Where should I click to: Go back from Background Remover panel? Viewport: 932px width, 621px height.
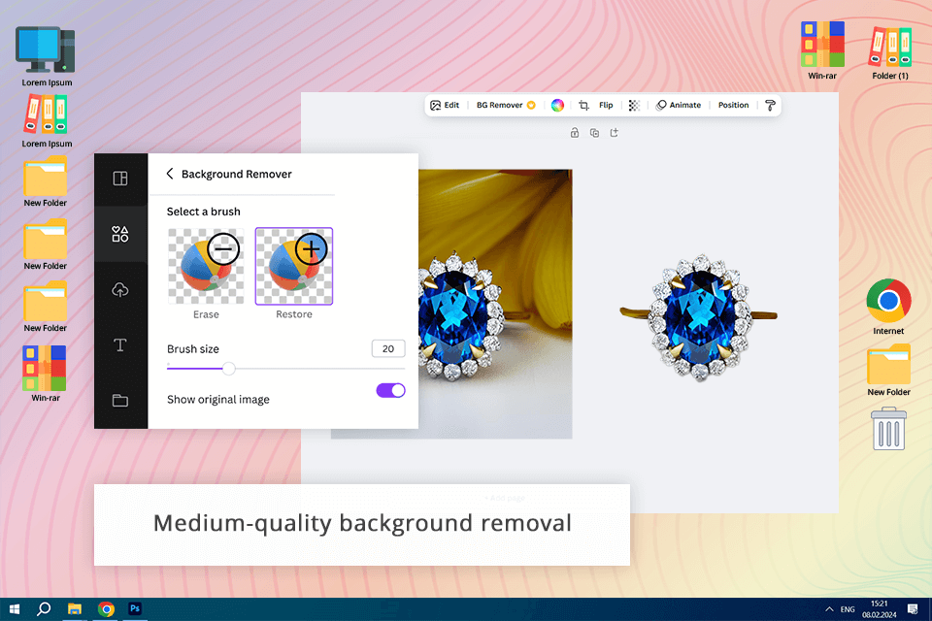[x=170, y=174]
